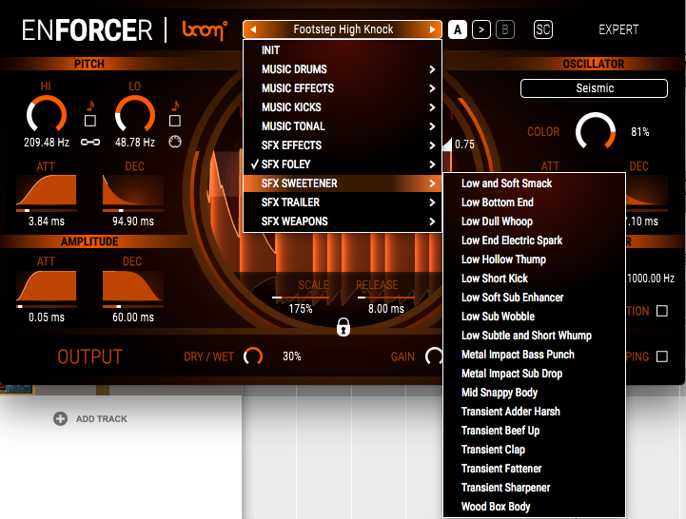Open the SFX SWEETENER category
This screenshot has width=686, height=519.
click(343, 183)
